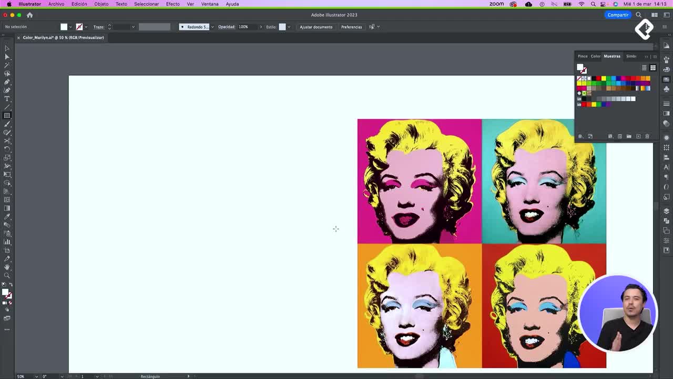Open the stroke color dropdown in control bar
673x379 pixels.
coord(86,27)
